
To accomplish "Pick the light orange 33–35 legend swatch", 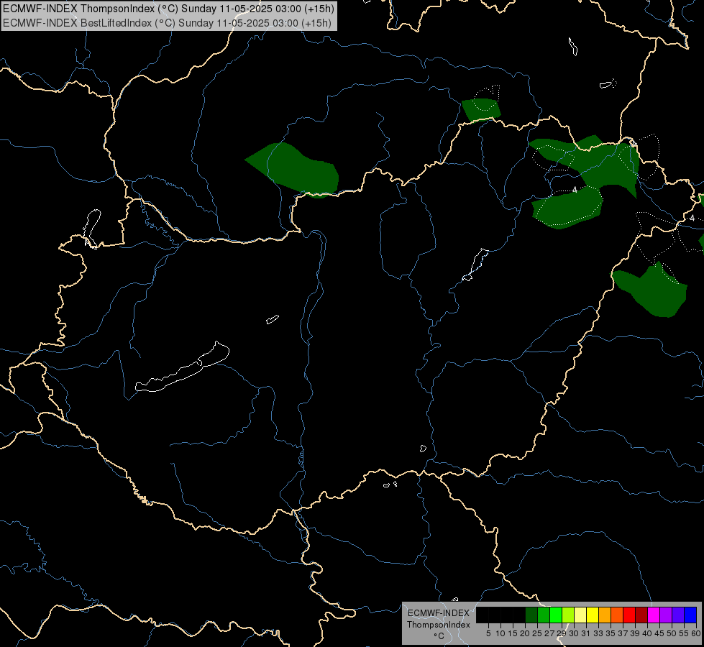I will (x=605, y=615).
